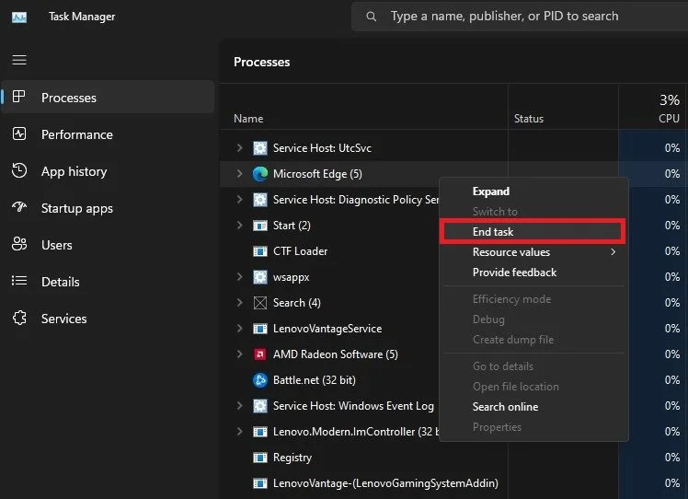Go to the Startup apps page
This screenshot has height=499, width=688.
(x=108, y=208)
